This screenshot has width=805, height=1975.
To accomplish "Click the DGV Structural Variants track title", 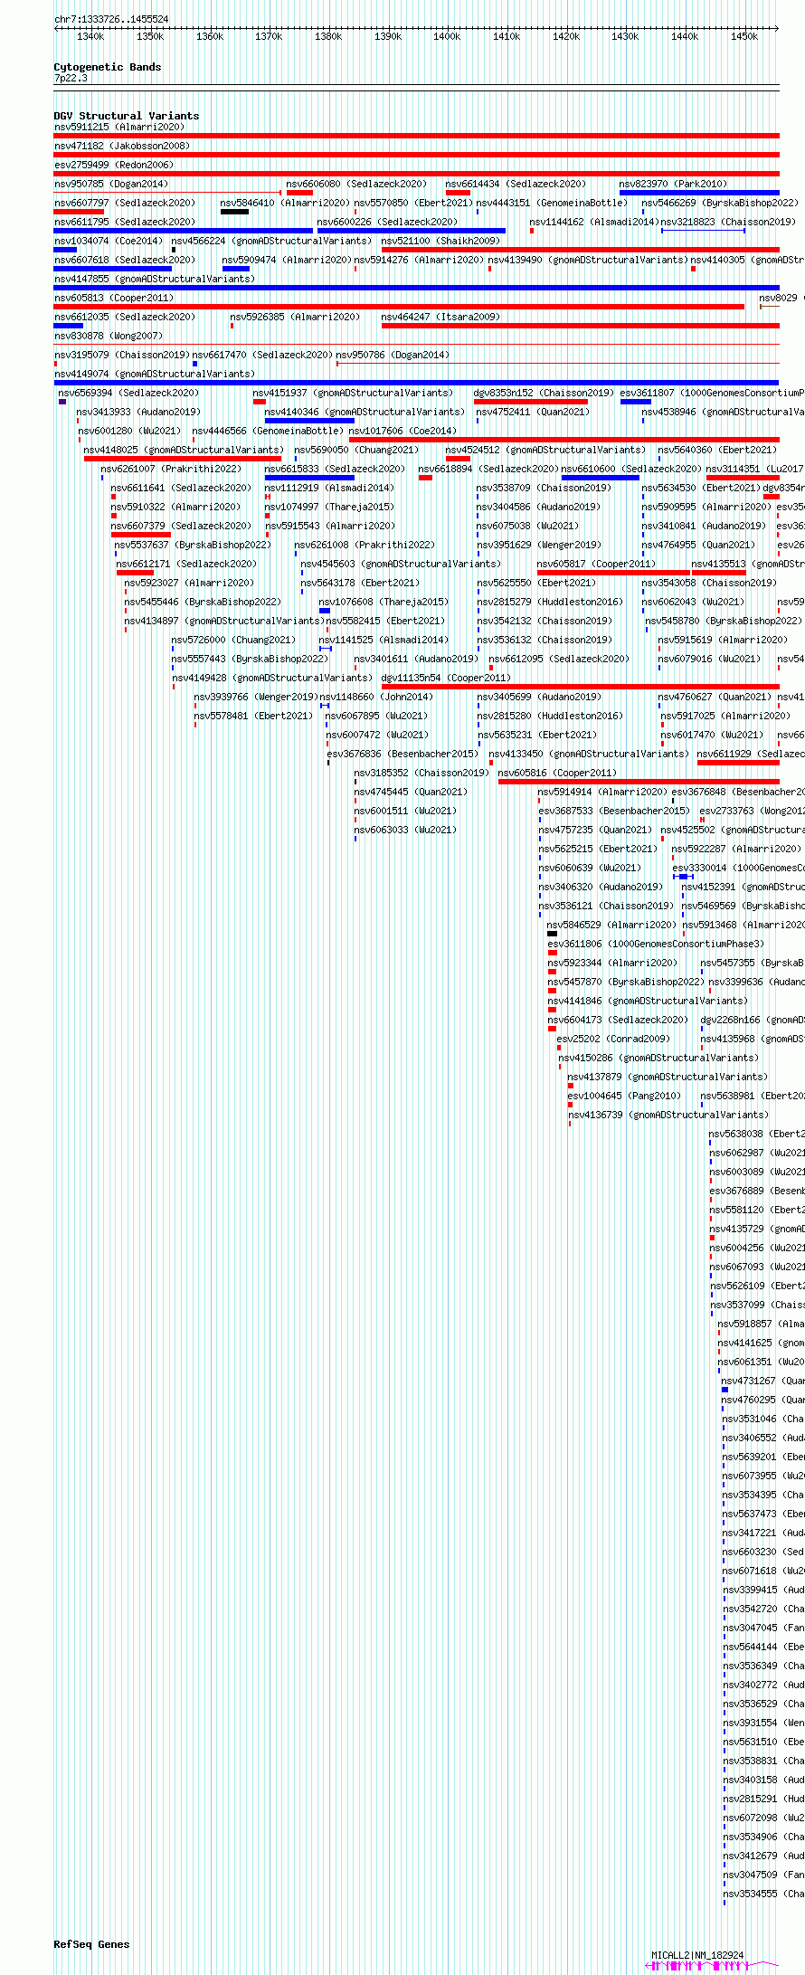I will (127, 116).
